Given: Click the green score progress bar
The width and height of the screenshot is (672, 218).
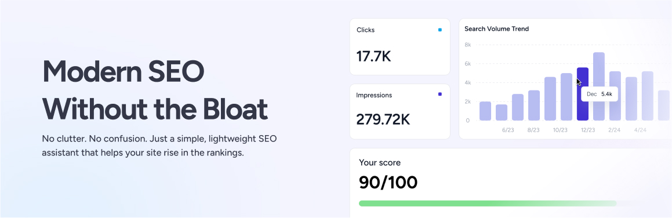Looking at the screenshot, I should [x=488, y=204].
